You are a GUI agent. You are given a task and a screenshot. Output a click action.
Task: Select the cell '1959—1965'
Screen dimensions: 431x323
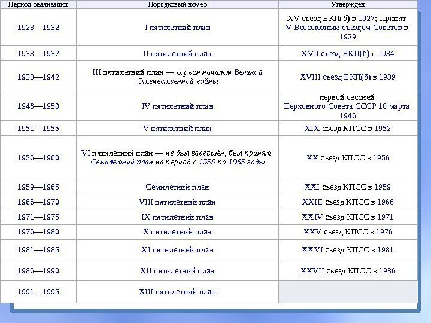click(38, 187)
